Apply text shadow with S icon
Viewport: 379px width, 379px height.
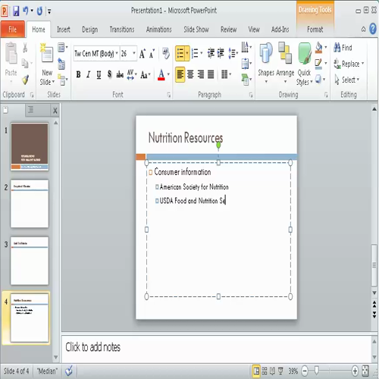tap(109, 74)
